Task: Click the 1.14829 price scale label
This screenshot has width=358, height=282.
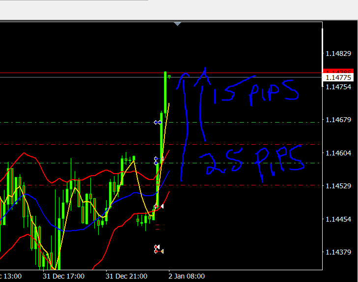Action: (338, 53)
